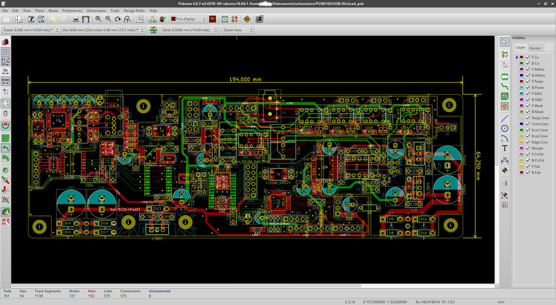The height and width of the screenshot is (305, 556).
Task: Toggle high contrast display mode
Action: 6,212
